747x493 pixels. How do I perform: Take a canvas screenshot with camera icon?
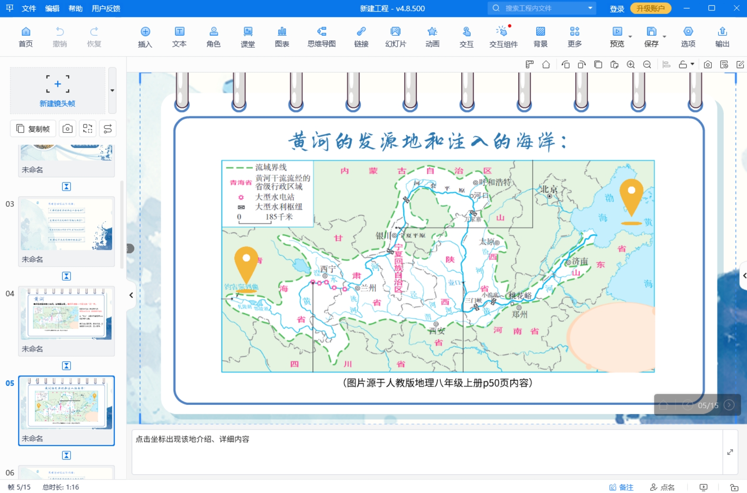(x=707, y=64)
